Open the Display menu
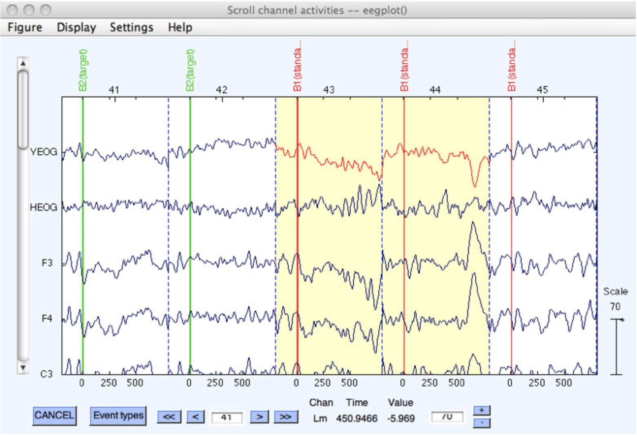This screenshot has height=435, width=637. point(76,27)
